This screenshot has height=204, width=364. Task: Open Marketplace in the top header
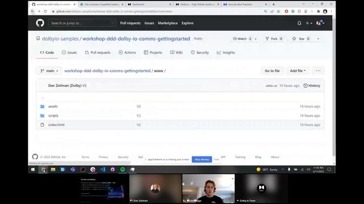click(x=168, y=23)
